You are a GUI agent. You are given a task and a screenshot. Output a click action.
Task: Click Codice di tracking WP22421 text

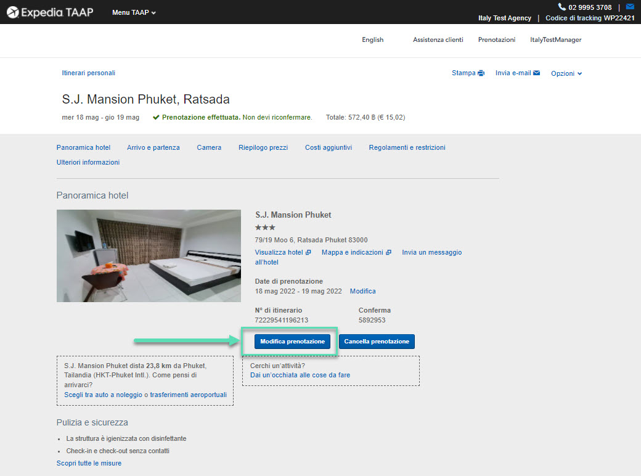(x=590, y=18)
